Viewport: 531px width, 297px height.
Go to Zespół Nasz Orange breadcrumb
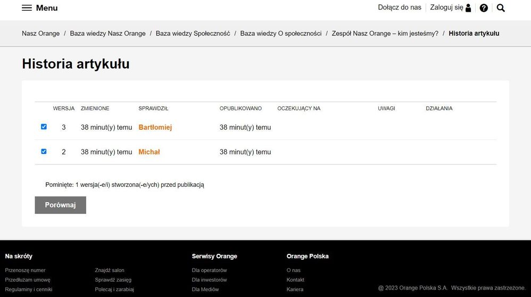pos(385,34)
